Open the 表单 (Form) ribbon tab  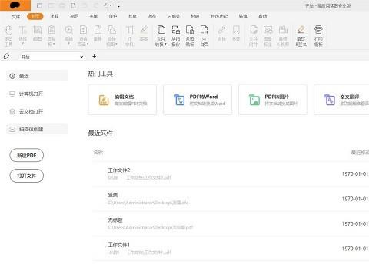93,16
